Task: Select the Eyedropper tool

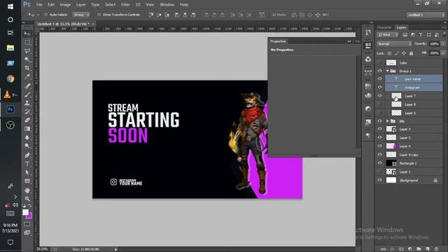Action: coord(27,76)
